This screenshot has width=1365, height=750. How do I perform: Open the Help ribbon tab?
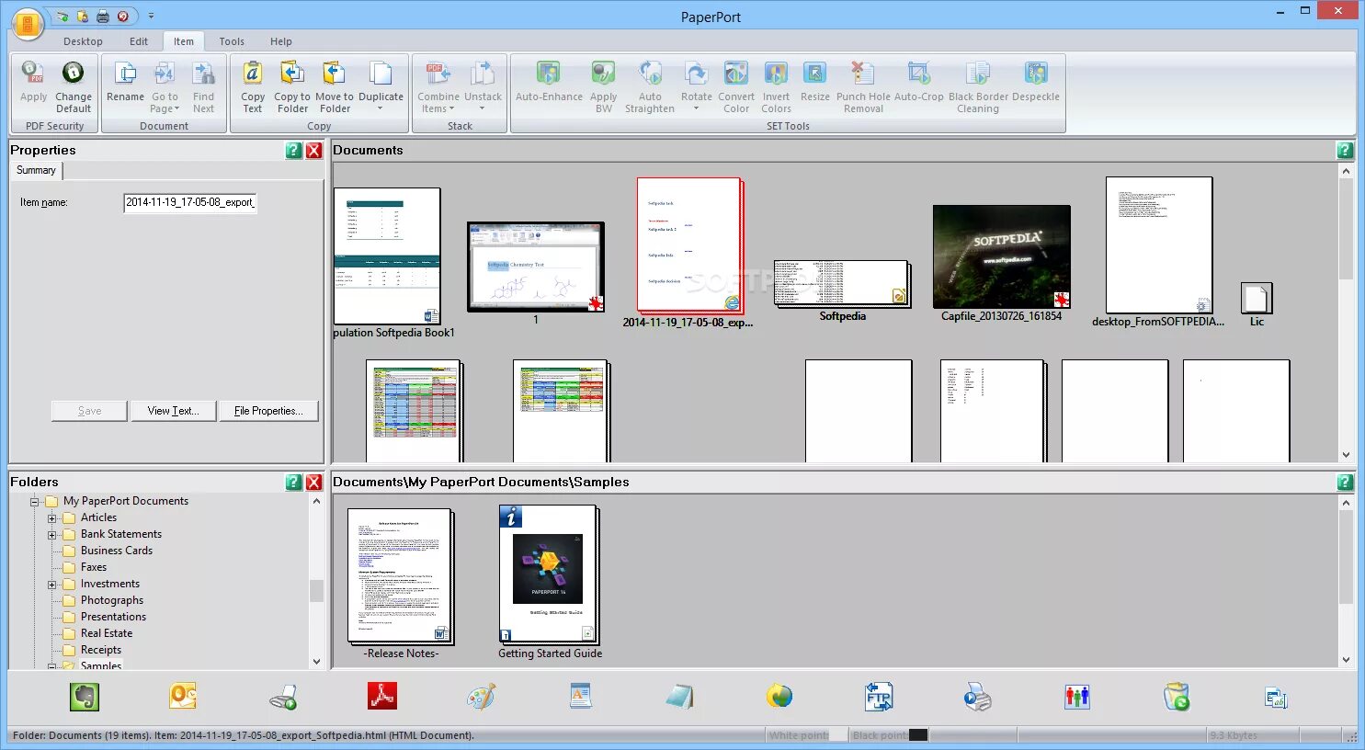pos(281,41)
